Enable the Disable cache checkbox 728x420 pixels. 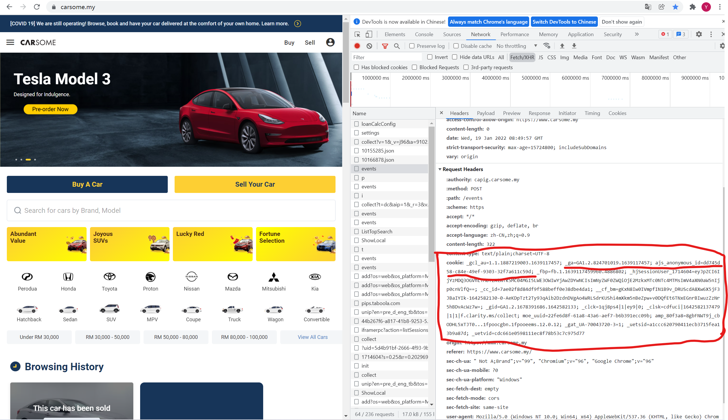[456, 46]
